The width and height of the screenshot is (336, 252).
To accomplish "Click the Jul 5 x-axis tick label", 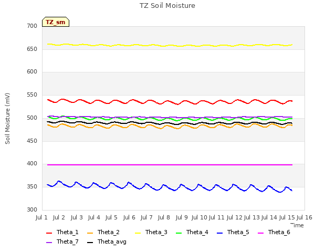I will tap(111, 217).
